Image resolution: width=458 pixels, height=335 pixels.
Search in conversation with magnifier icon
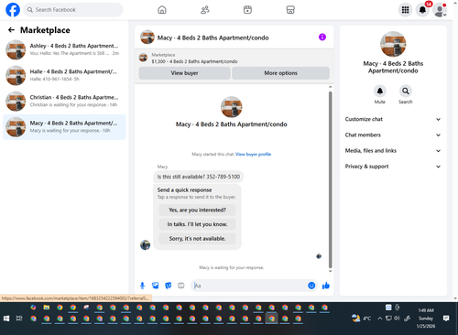406,91
